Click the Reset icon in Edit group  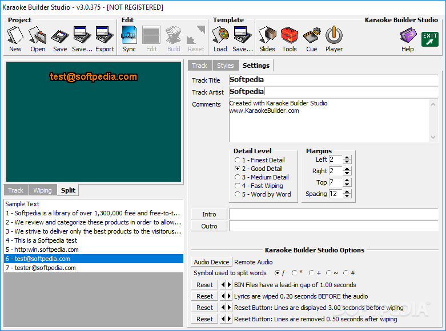pos(196,39)
